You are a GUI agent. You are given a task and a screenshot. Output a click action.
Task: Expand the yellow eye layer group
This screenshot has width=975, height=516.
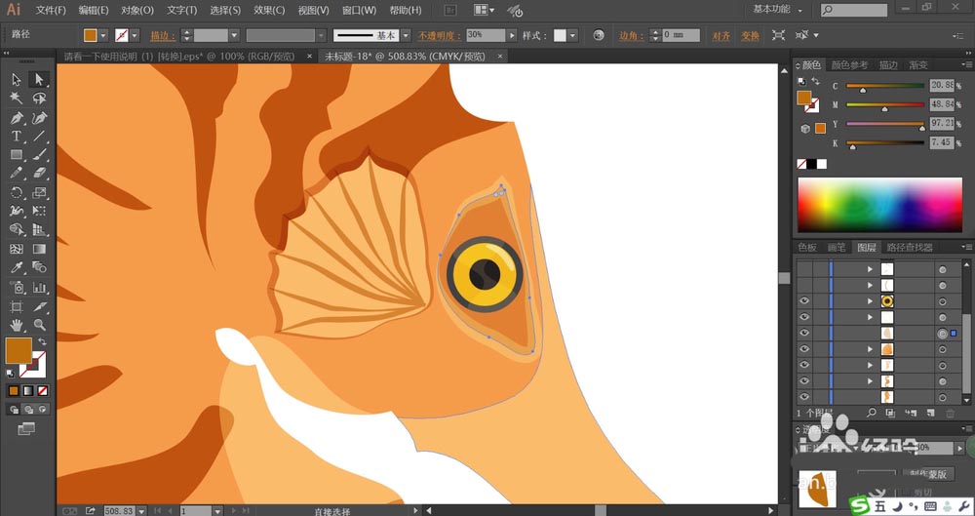[870, 301]
